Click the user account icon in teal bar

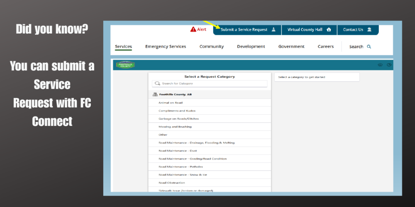point(380,65)
